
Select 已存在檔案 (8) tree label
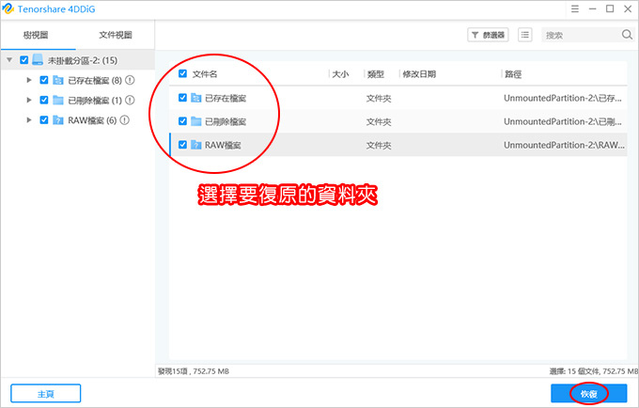tap(95, 80)
